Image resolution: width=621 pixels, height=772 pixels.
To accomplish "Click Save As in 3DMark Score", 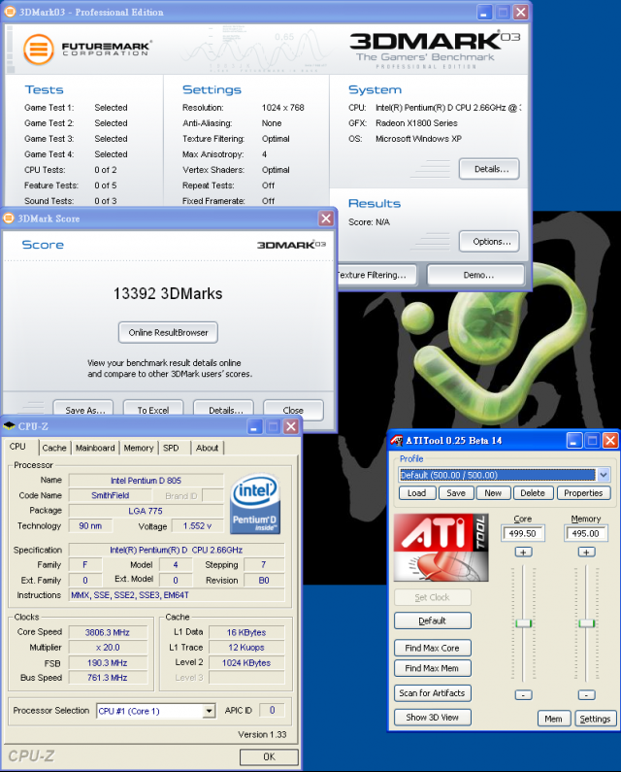I will [x=83, y=410].
